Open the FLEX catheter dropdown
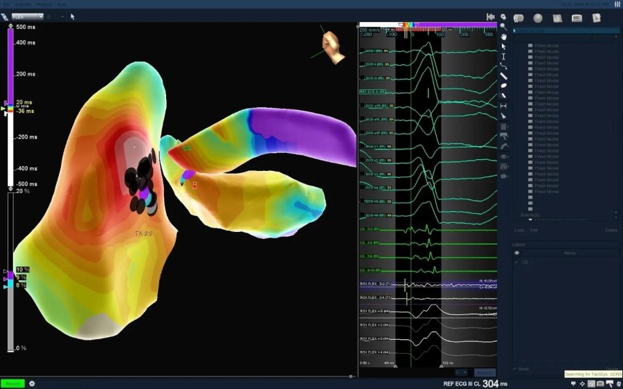The image size is (623, 389). coord(28,17)
